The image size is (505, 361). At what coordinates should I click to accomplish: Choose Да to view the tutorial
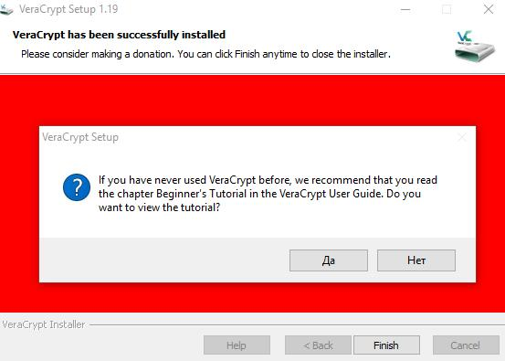click(329, 260)
